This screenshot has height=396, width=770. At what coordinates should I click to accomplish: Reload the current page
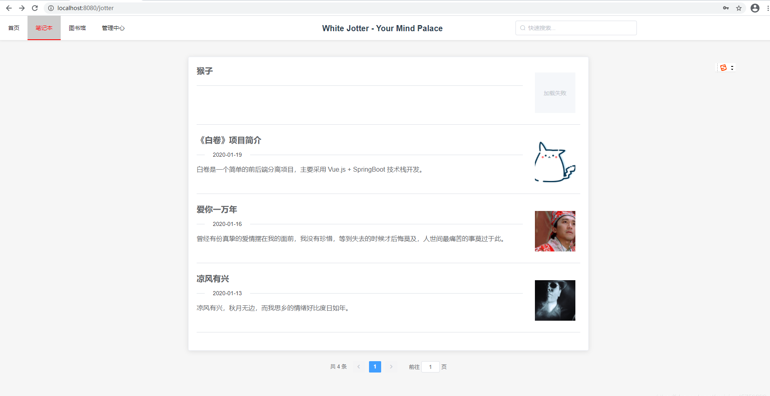point(35,8)
